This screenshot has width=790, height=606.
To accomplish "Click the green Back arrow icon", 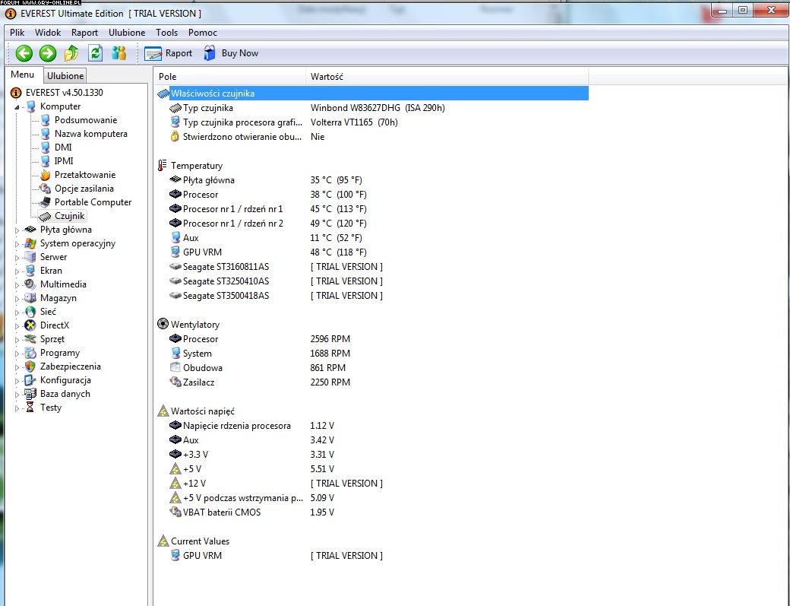I will click(x=24, y=53).
